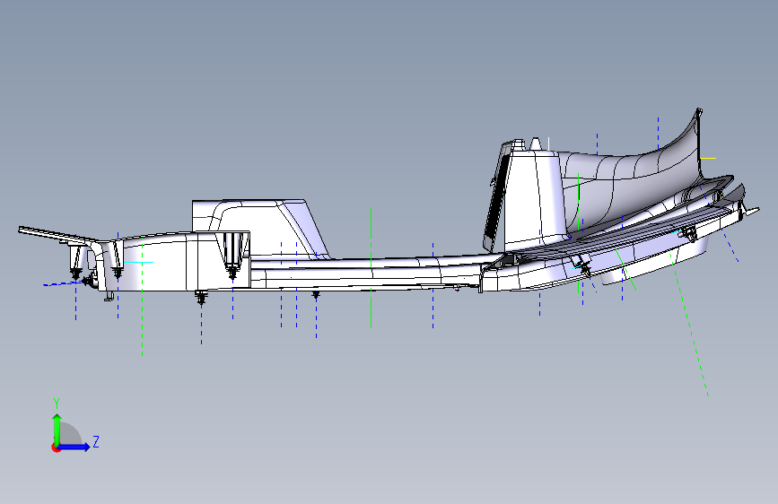The image size is (778, 504).
Task: Select the thin flat plate at far left end
Action: [57, 234]
